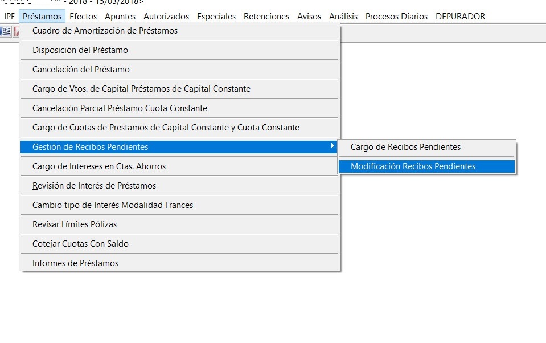Open the Apuntes menu
This screenshot has width=546, height=343.
(120, 16)
